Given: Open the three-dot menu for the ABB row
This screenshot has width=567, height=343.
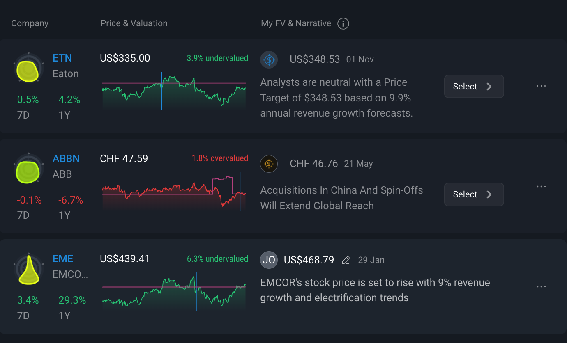Looking at the screenshot, I should tap(541, 187).
